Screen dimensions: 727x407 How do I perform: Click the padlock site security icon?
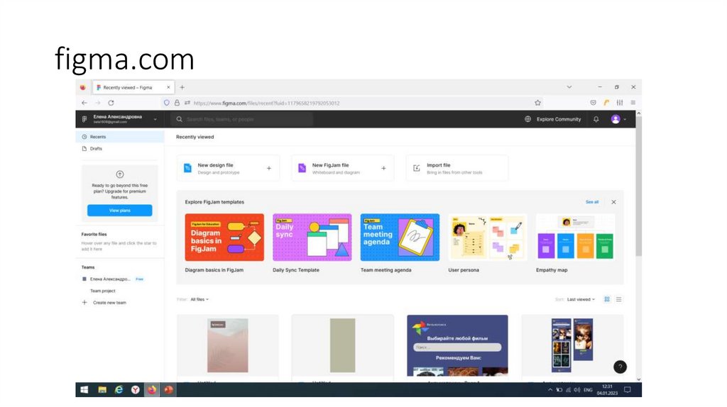(177, 103)
